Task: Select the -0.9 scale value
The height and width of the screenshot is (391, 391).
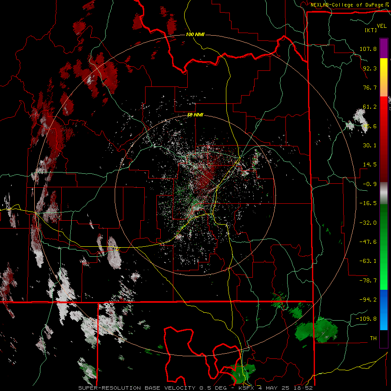Action: click(x=370, y=184)
